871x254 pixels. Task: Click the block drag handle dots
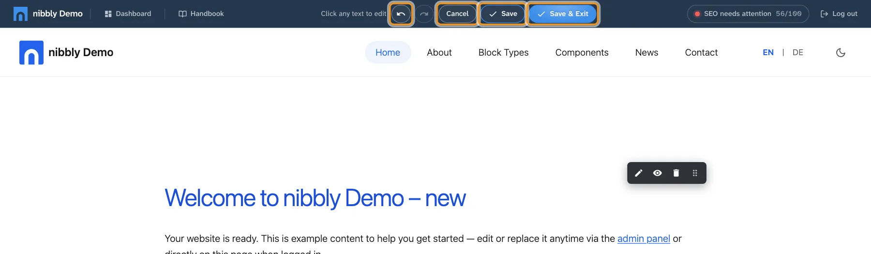(x=695, y=173)
